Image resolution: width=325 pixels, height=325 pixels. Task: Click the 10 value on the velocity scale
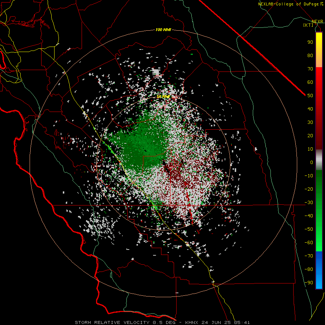click(x=310, y=149)
